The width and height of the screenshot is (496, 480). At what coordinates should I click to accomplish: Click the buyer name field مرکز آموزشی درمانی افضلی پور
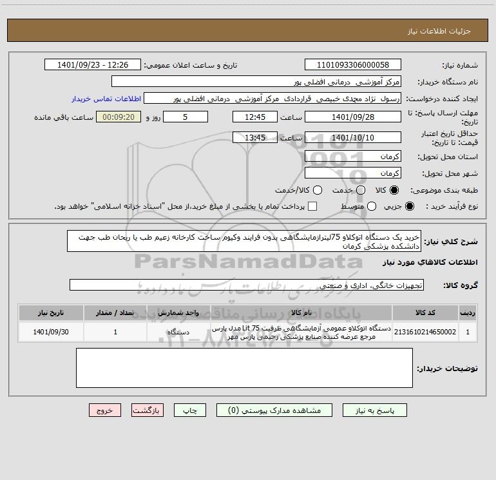pyautogui.click(x=256, y=81)
